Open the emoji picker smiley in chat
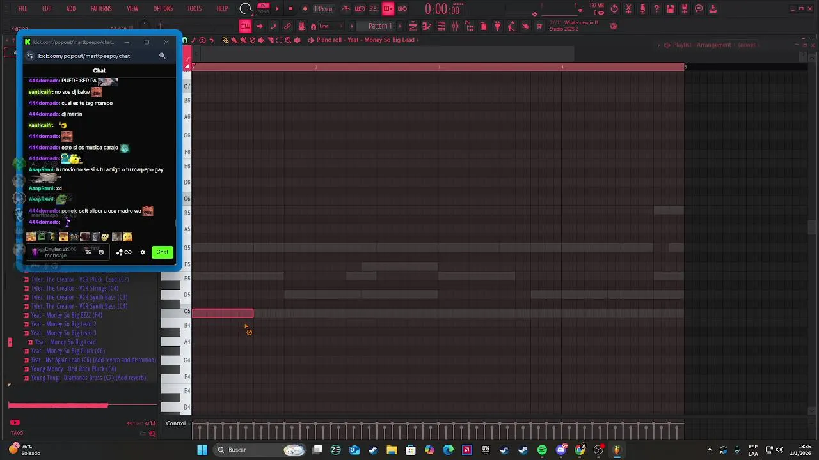This screenshot has width=819, height=460. (x=101, y=252)
